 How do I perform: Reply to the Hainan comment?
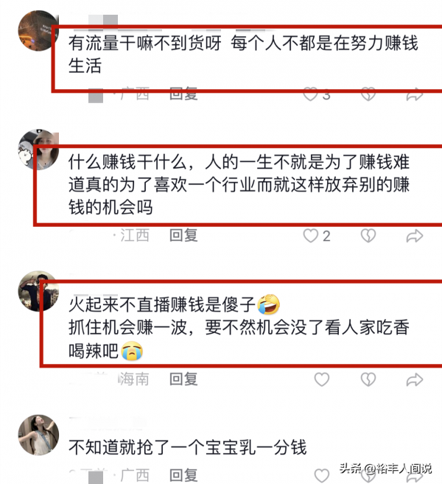pyautogui.click(x=183, y=379)
